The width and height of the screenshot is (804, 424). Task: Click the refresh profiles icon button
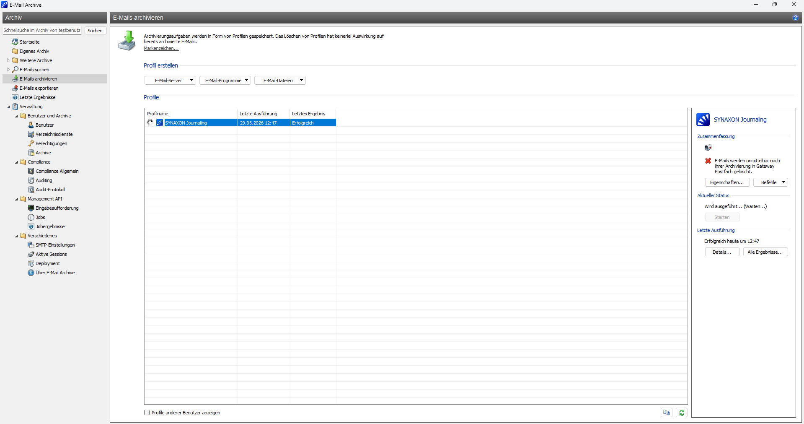click(682, 413)
